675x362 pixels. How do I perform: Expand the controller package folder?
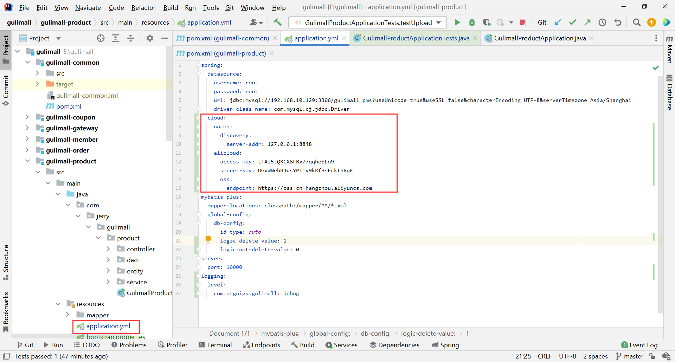click(x=108, y=249)
